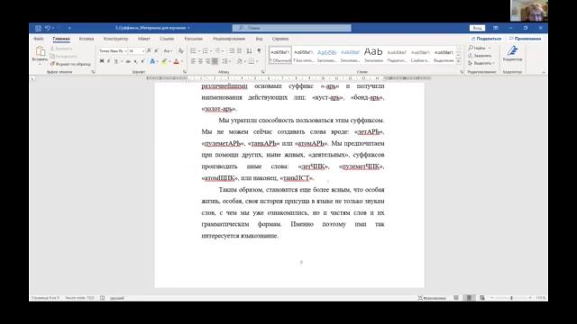Expand the Styles gallery more arrow
Image resolution: width=577 pixels, height=324 pixels.
459,62
